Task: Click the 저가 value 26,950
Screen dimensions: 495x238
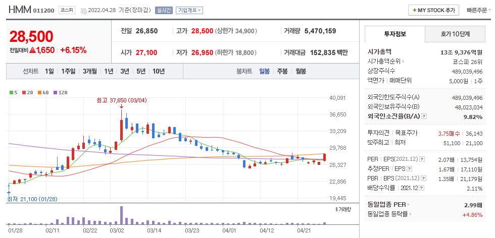Action: click(x=203, y=52)
